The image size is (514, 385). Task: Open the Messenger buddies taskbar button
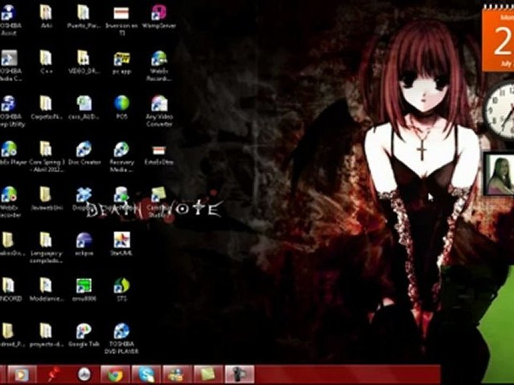177,374
